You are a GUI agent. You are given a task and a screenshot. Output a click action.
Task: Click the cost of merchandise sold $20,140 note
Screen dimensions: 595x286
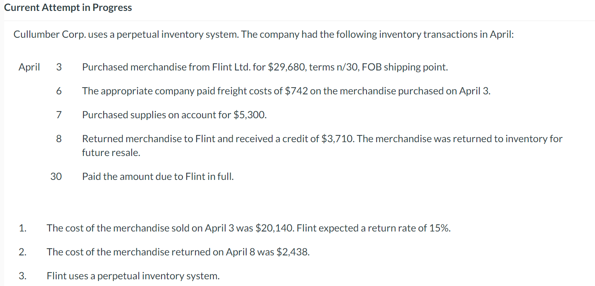pos(249,228)
